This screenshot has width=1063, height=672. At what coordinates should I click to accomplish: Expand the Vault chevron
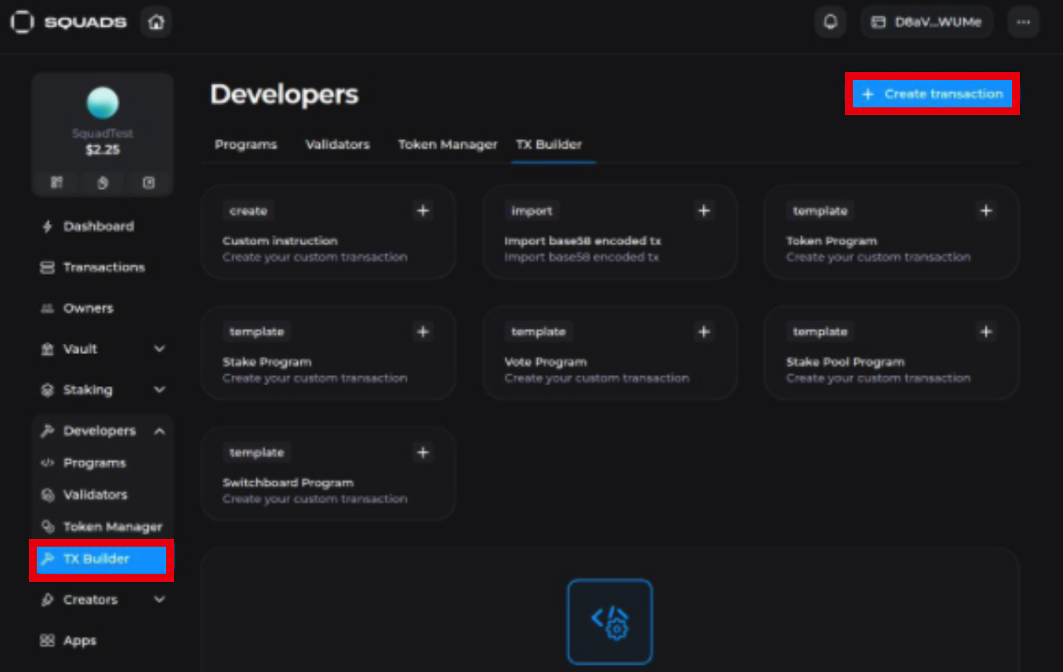point(159,349)
